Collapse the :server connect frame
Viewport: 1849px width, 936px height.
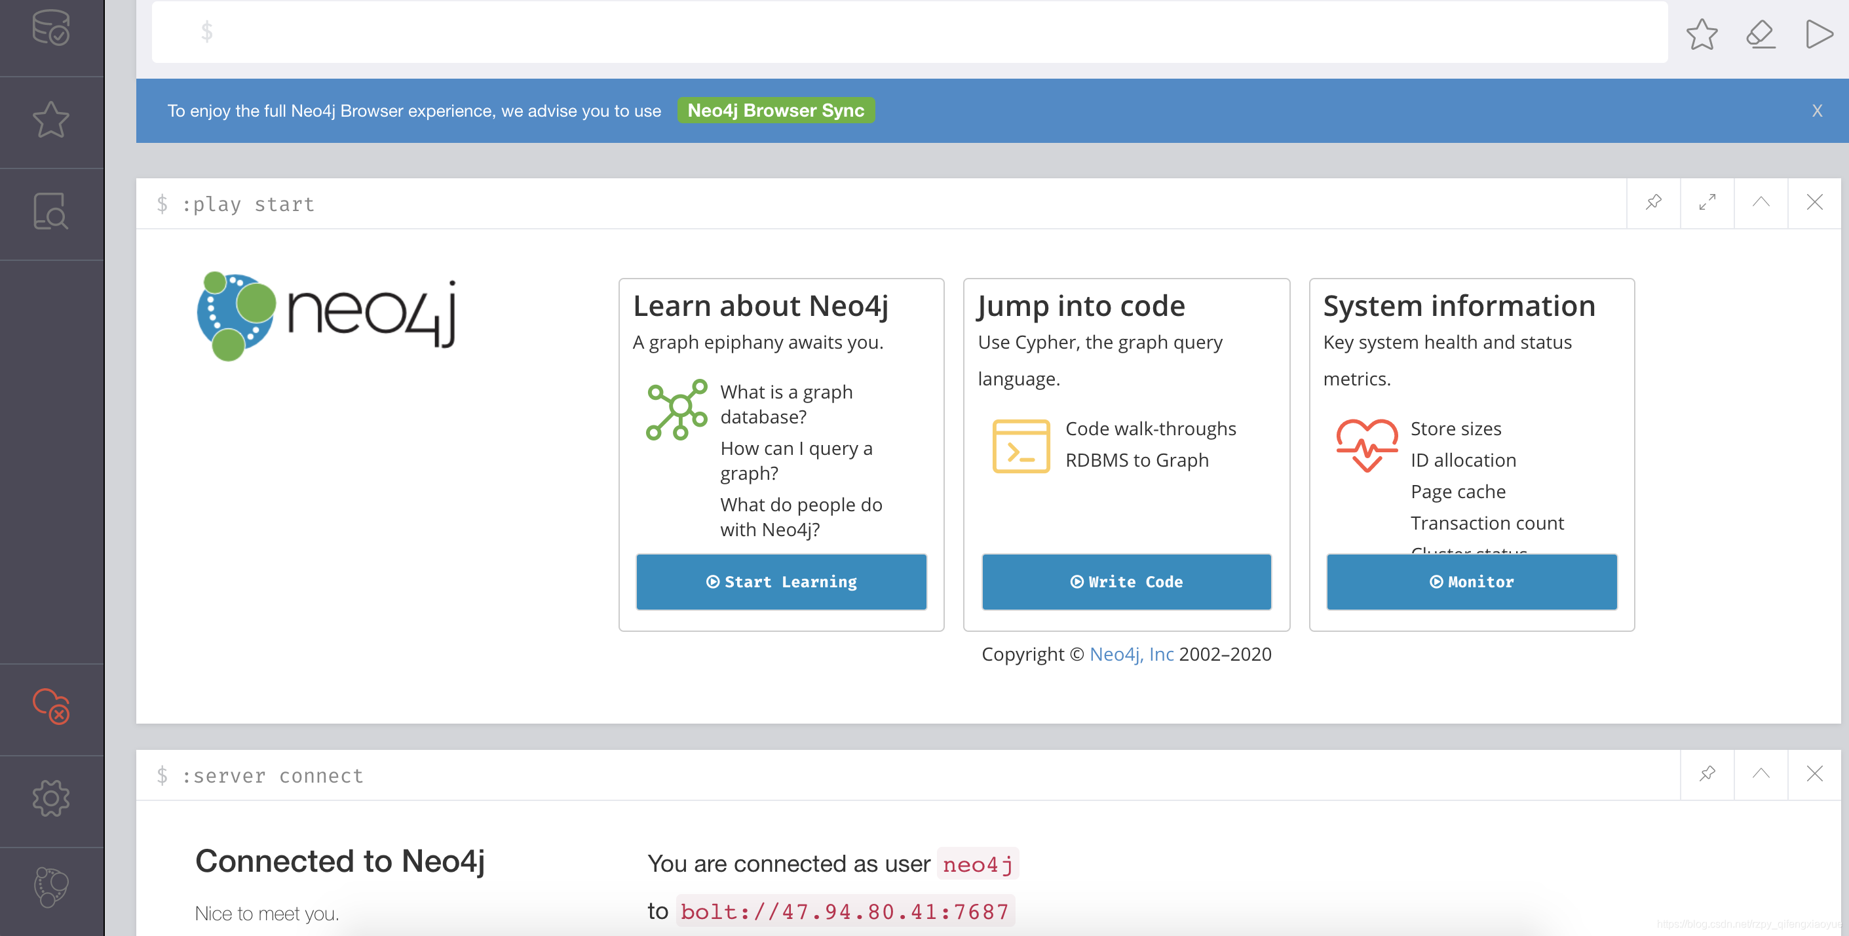point(1761,774)
